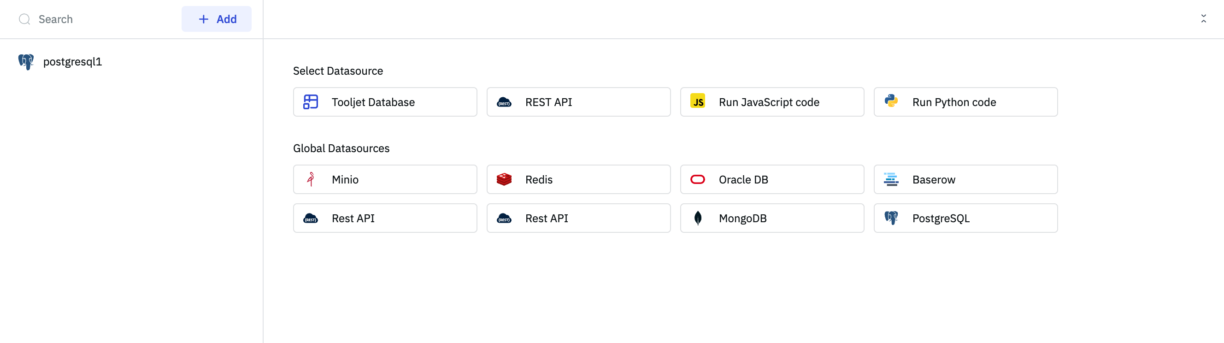Click the yellow JS icon
The width and height of the screenshot is (1224, 343).
(x=698, y=102)
